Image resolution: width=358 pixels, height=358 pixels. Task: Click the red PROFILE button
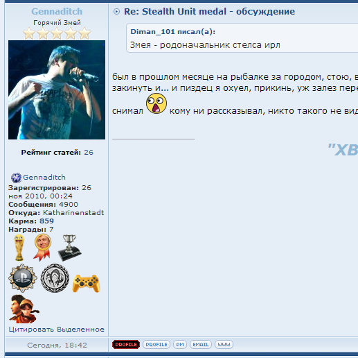coord(126,344)
